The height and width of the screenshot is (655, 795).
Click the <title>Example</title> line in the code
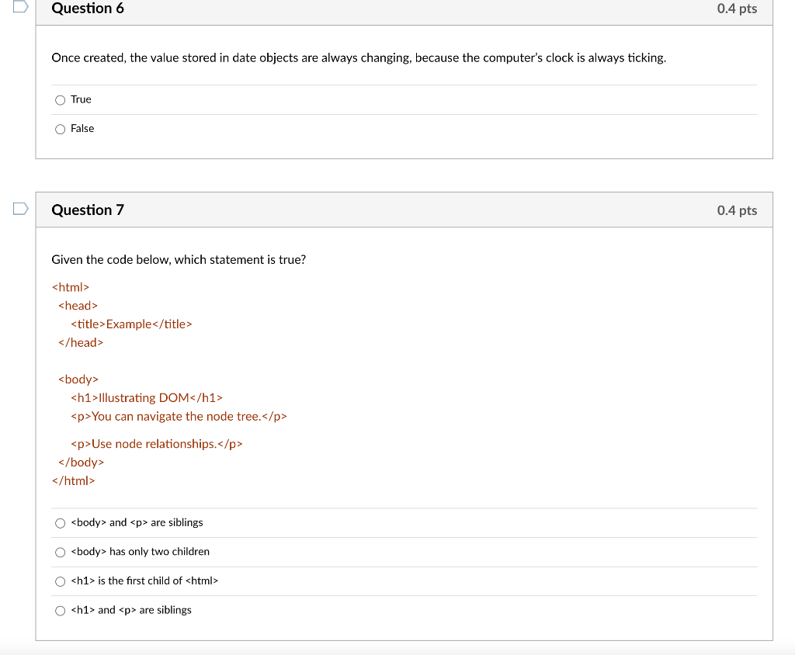(131, 324)
